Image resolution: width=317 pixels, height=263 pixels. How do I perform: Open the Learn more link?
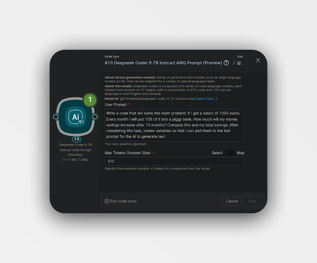pos(206,99)
